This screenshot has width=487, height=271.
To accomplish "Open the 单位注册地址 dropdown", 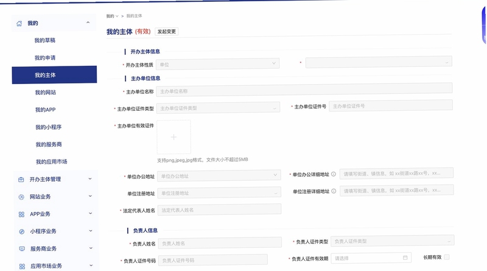I will (219, 192).
